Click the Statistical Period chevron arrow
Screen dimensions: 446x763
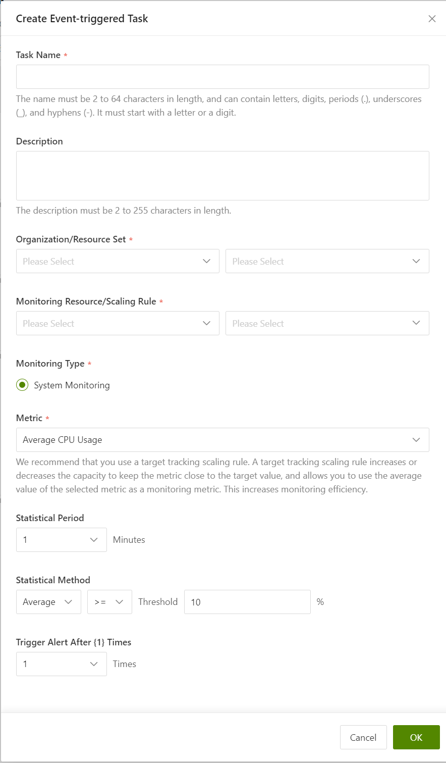pyautogui.click(x=94, y=540)
